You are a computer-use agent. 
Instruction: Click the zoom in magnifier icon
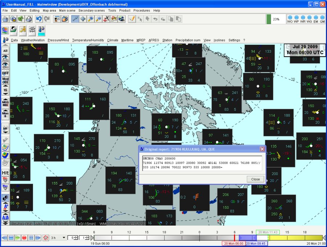point(90,19)
